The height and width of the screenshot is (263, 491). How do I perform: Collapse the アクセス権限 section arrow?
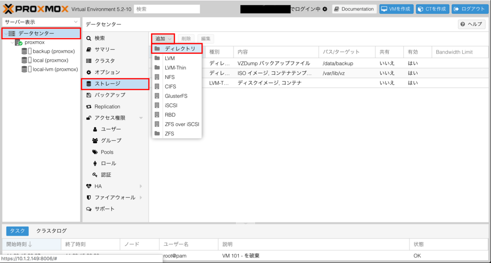point(141,118)
